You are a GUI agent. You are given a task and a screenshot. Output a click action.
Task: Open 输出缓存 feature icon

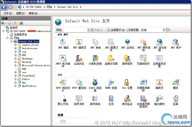tap(160, 100)
